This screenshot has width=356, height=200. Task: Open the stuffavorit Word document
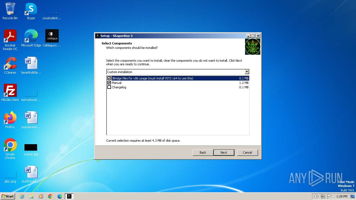31,174
